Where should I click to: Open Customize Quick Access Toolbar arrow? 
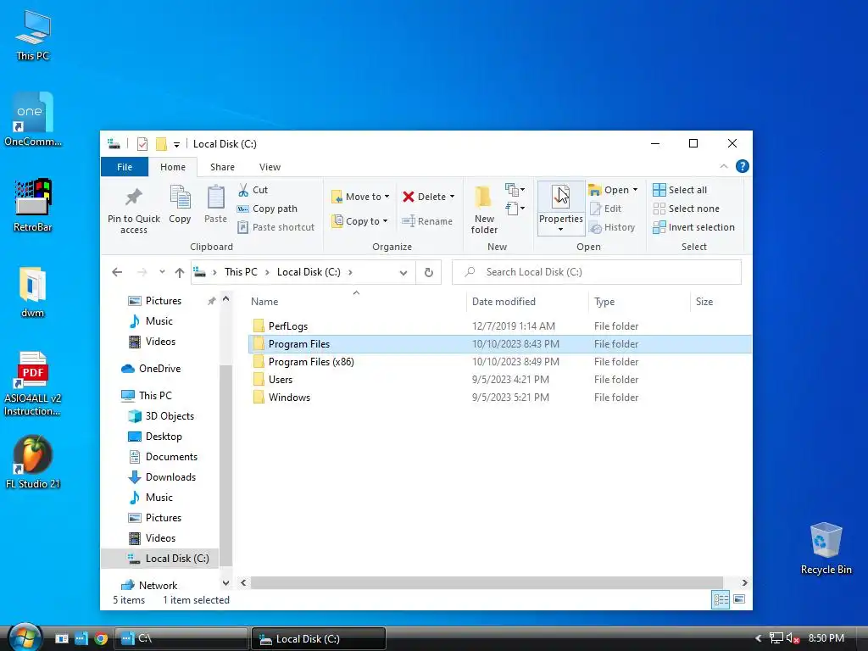tap(176, 144)
